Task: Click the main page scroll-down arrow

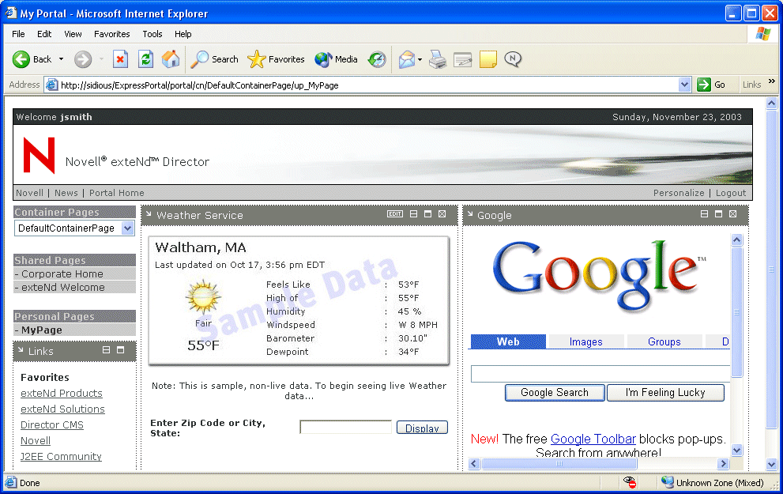Action: tap(771, 464)
